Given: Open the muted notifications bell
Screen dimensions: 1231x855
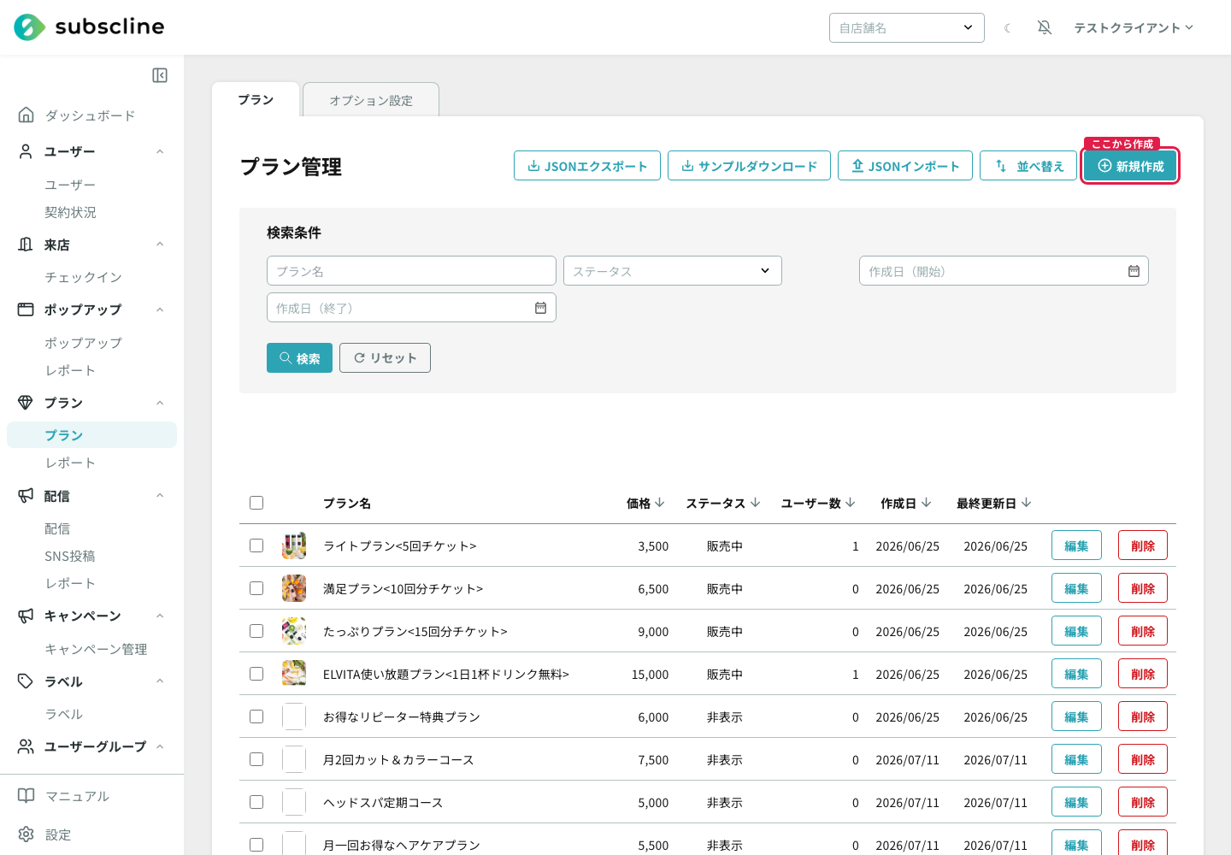Looking at the screenshot, I should tap(1045, 27).
